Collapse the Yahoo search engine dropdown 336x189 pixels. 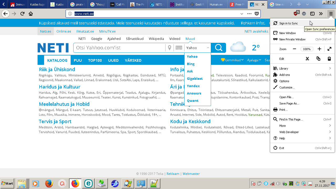pos(208,48)
